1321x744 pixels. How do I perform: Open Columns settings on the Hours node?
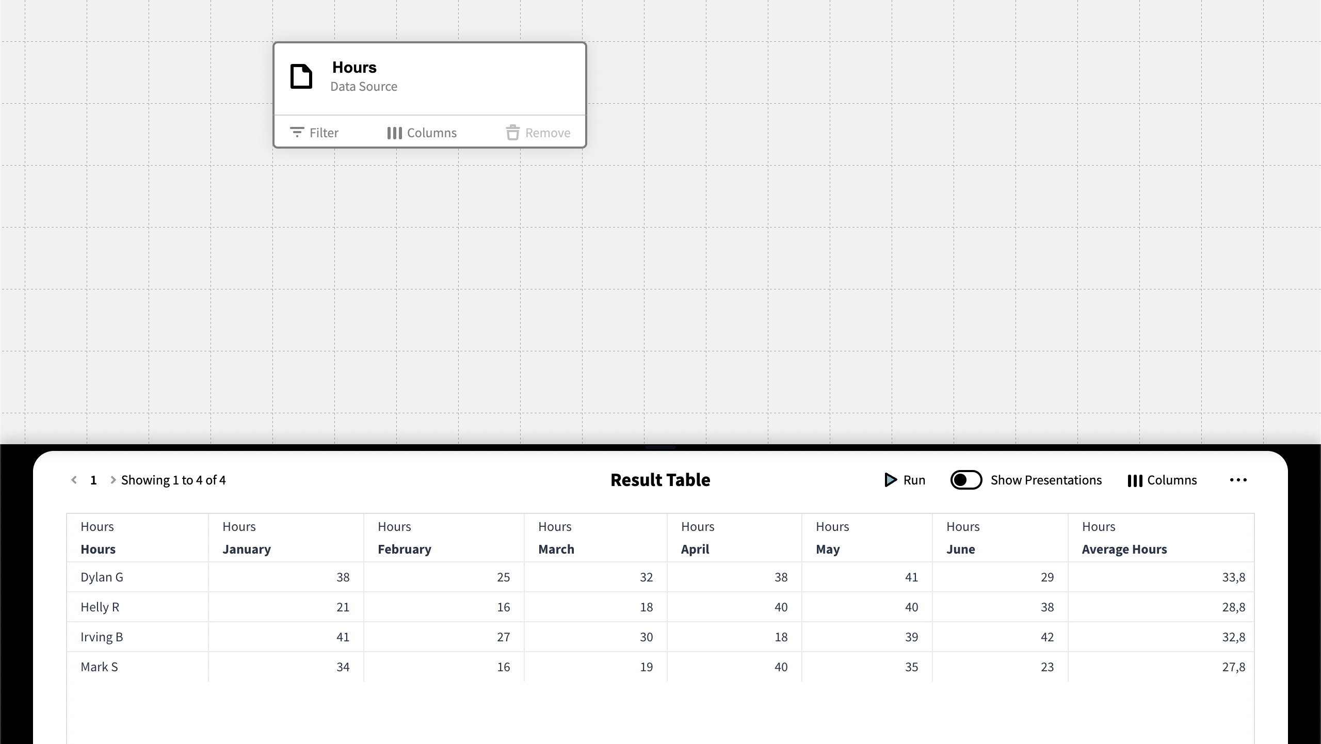[x=422, y=133]
